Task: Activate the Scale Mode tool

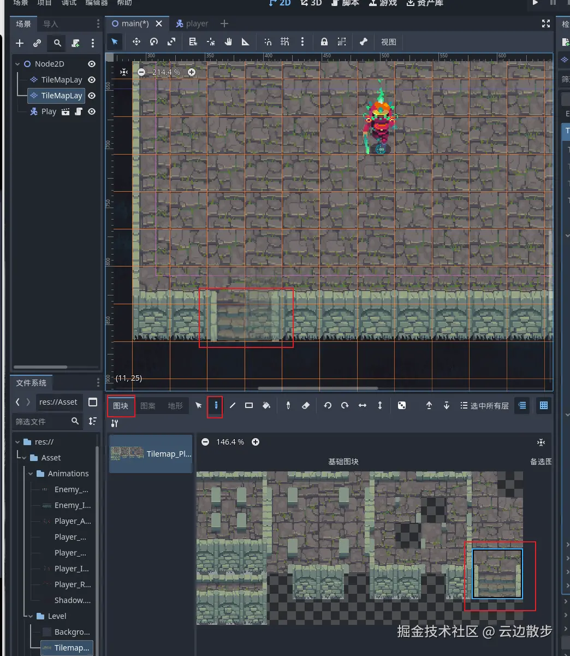Action: point(171,42)
